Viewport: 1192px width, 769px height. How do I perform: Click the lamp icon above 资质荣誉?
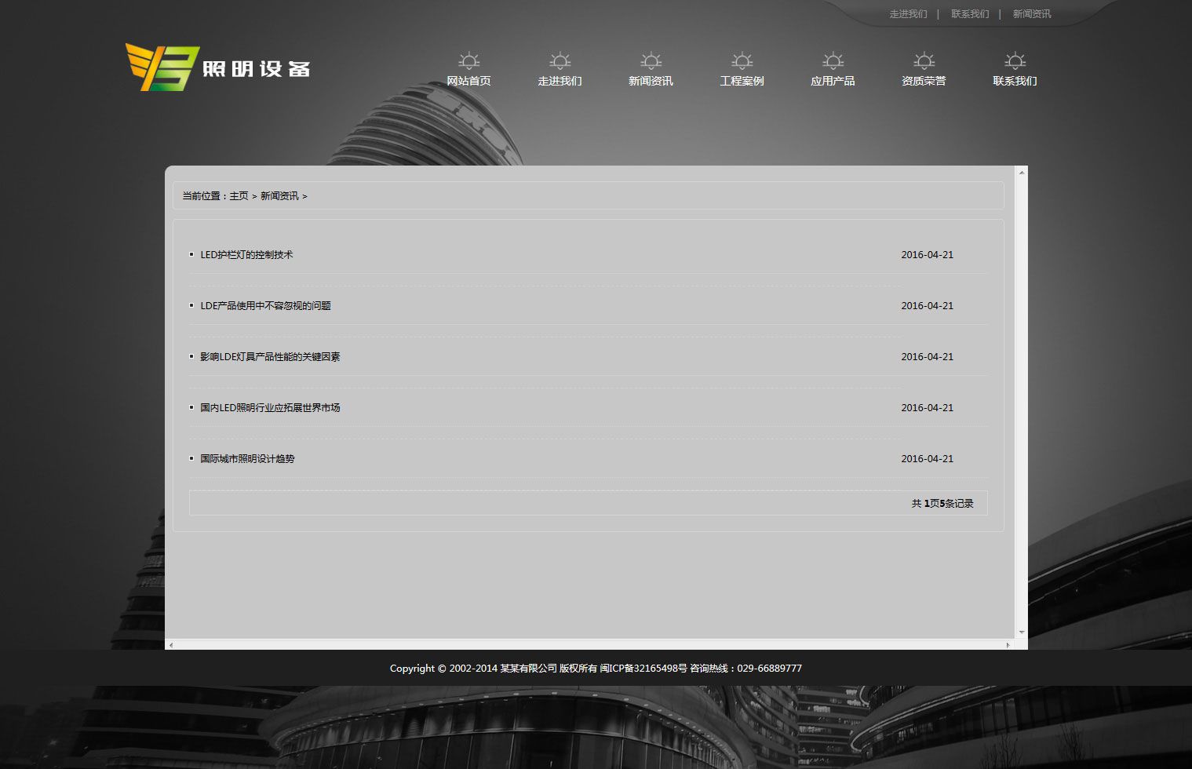click(924, 61)
